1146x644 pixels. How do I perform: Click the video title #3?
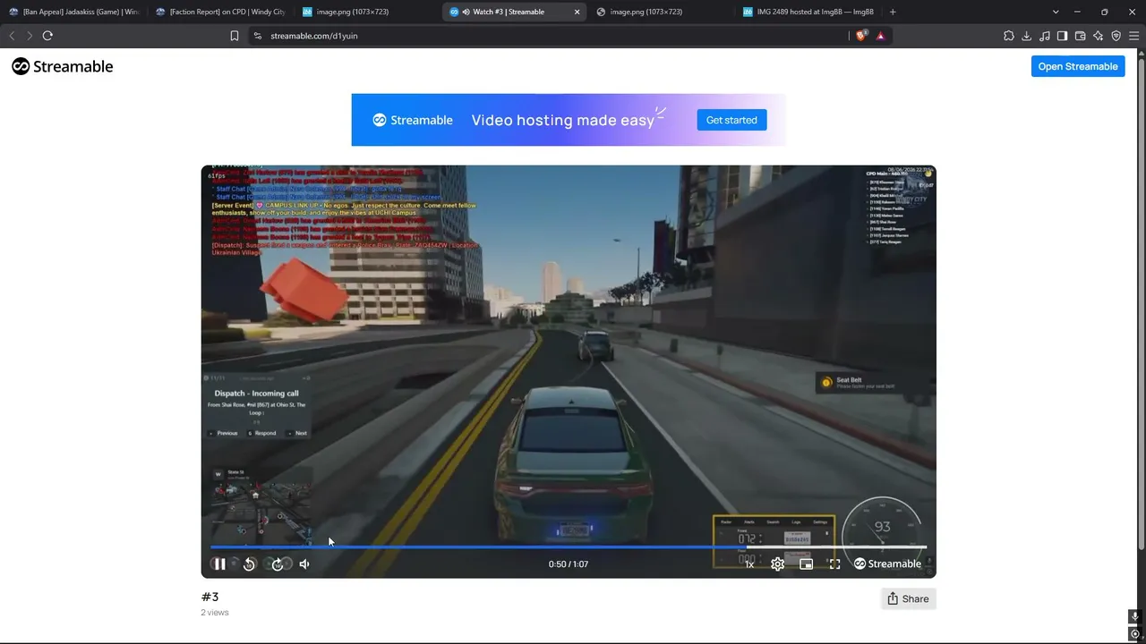210,597
